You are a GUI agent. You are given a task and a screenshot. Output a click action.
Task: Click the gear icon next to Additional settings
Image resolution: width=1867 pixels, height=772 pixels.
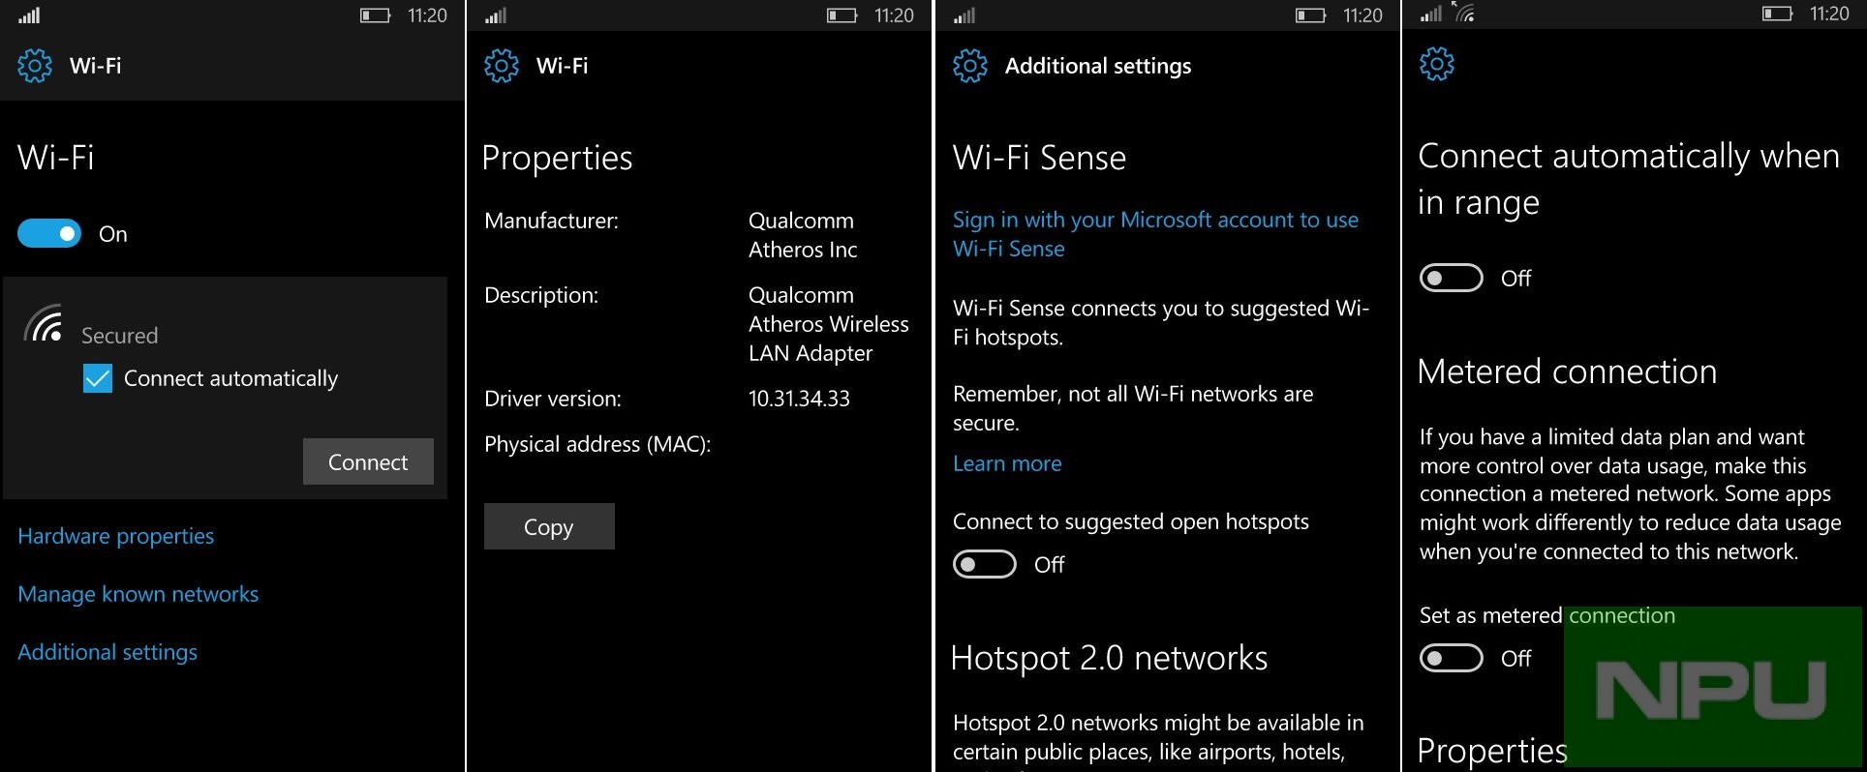pos(970,66)
